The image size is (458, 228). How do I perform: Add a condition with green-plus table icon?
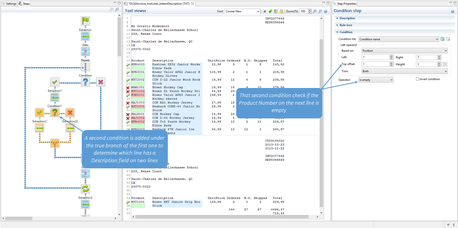point(442,39)
